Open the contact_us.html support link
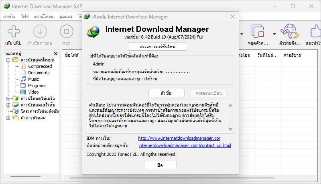This screenshot has width=321, height=184. tap(185, 145)
